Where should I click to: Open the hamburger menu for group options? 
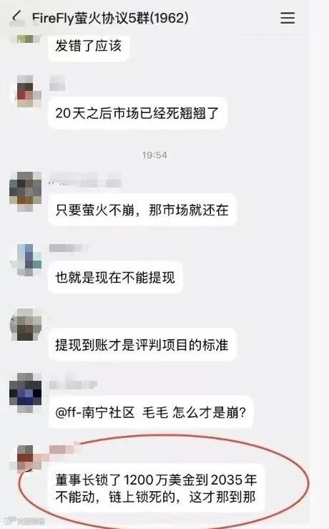(x=288, y=18)
